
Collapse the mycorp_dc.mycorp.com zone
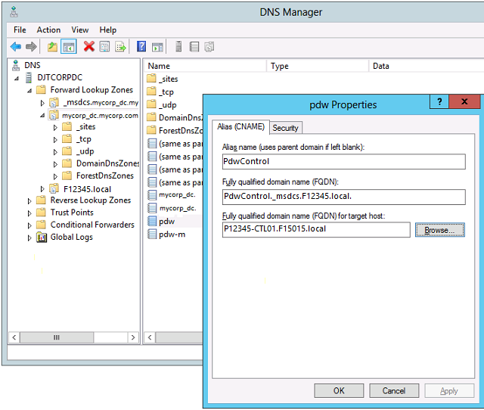[x=42, y=116]
